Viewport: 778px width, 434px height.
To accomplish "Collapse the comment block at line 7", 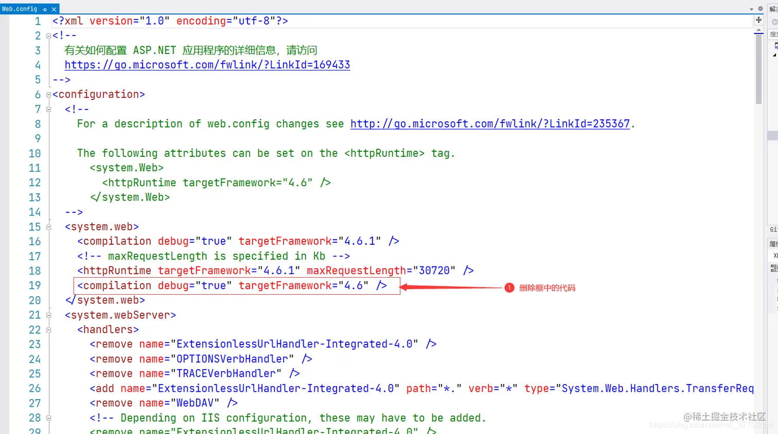I will [49, 109].
